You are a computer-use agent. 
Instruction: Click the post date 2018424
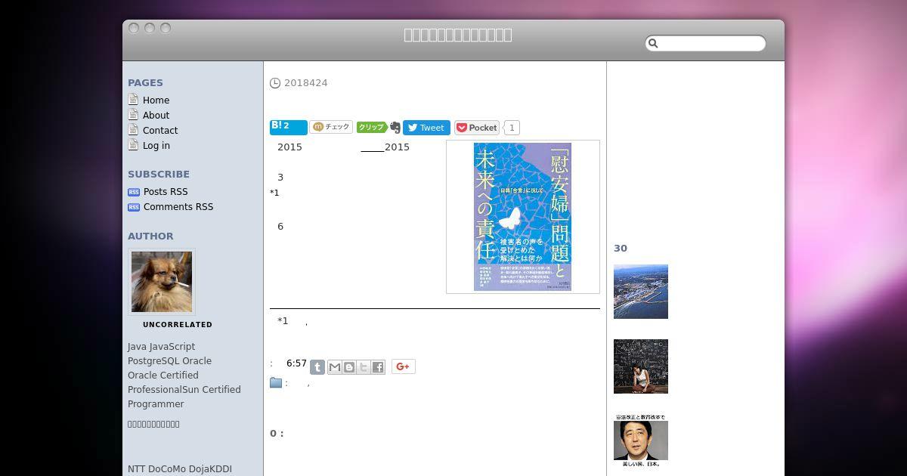pyautogui.click(x=305, y=83)
